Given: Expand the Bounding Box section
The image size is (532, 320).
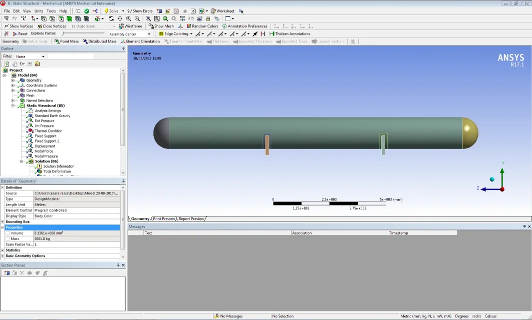Looking at the screenshot, I should (3, 222).
